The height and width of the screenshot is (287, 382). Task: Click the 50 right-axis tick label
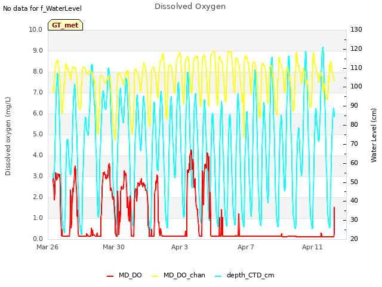(354, 182)
